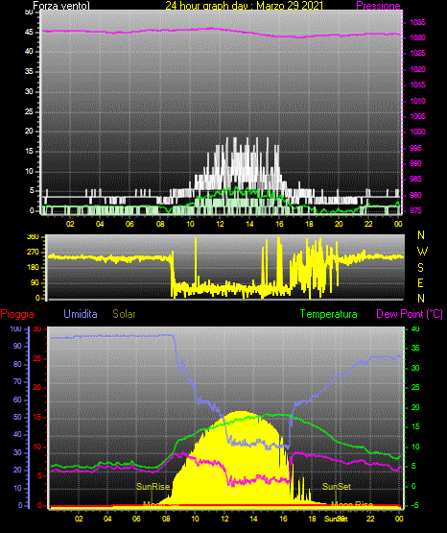
Task: Click the 24 hour graph day title
Action: pos(244,6)
